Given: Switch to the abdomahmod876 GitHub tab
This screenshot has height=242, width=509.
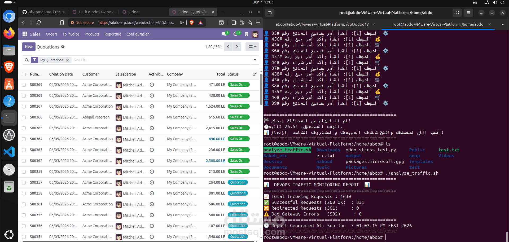Looking at the screenshot, I should tap(44, 12).
